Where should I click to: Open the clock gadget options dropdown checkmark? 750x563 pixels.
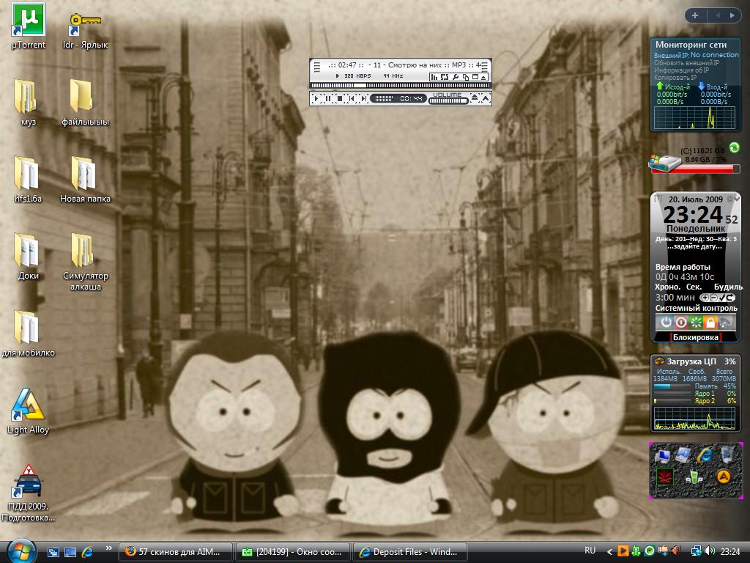[x=736, y=198]
